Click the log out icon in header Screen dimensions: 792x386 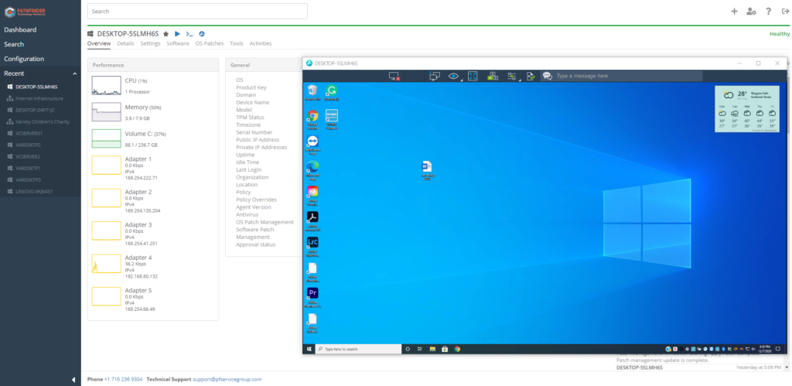pos(784,12)
